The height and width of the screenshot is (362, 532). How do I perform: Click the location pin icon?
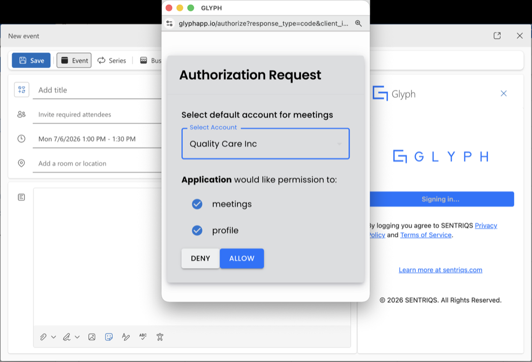(x=21, y=163)
